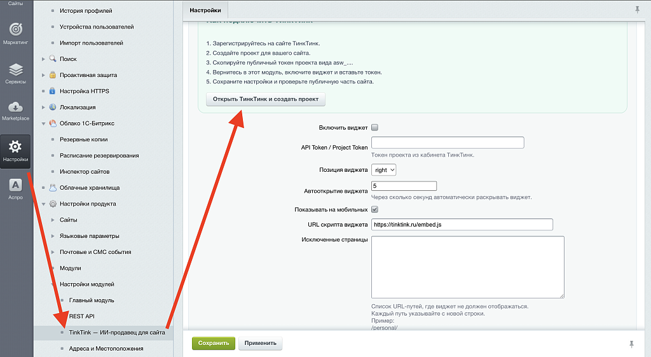Switch to the Настройки tab

205,10
